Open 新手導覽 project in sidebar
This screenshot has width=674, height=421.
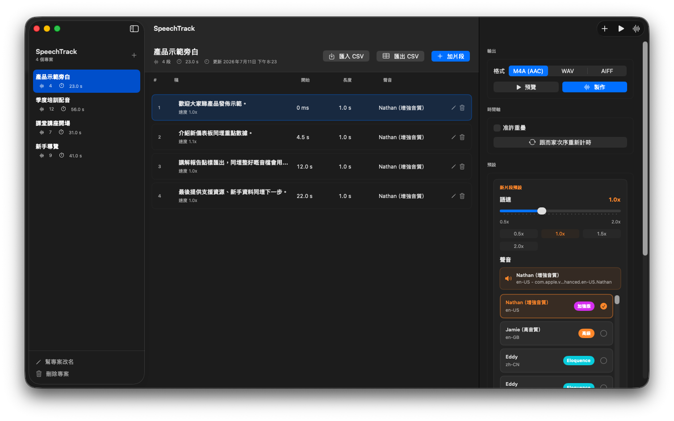pos(87,151)
